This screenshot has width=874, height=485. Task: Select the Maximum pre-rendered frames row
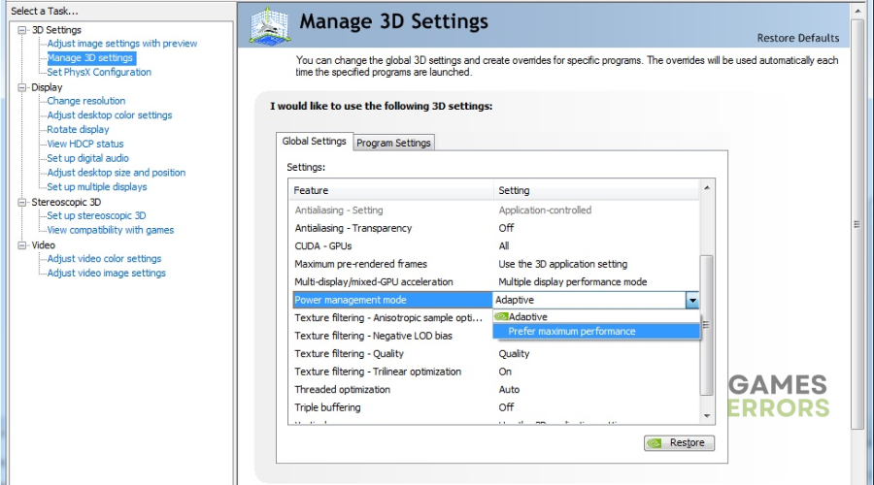pos(496,264)
